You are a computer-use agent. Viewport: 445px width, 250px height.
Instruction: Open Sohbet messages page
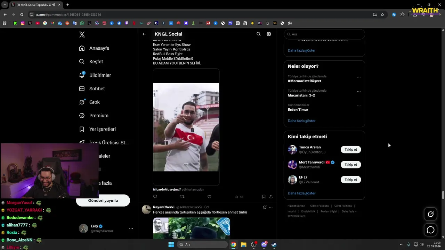click(92, 89)
